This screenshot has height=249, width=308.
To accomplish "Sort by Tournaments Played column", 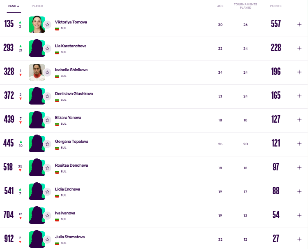I will click(245, 6).
